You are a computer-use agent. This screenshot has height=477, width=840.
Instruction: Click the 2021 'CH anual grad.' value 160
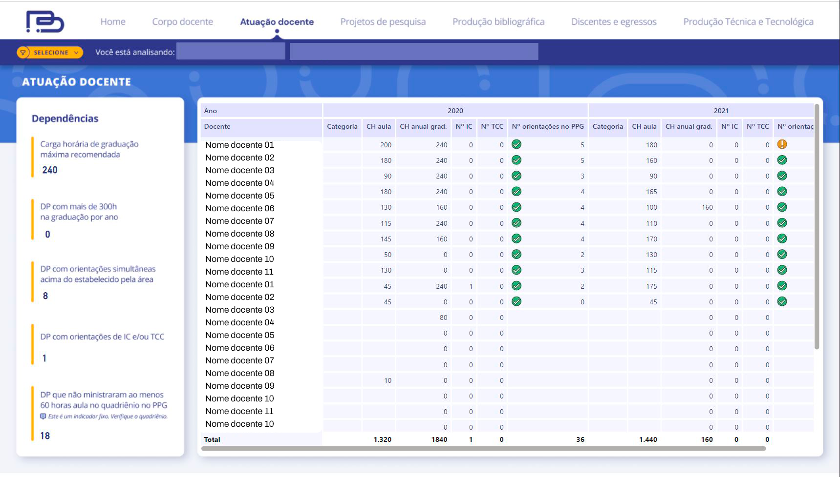(707, 207)
